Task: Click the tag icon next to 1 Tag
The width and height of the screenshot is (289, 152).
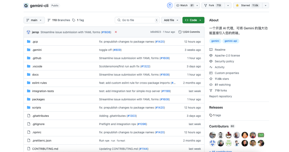Action: 74,20
